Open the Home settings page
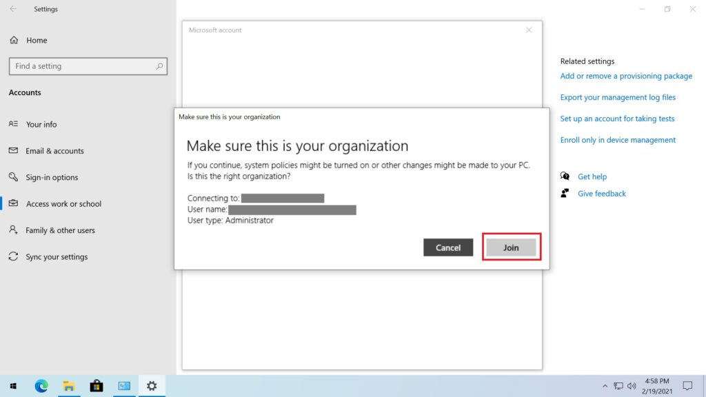706x397 pixels. (x=37, y=40)
